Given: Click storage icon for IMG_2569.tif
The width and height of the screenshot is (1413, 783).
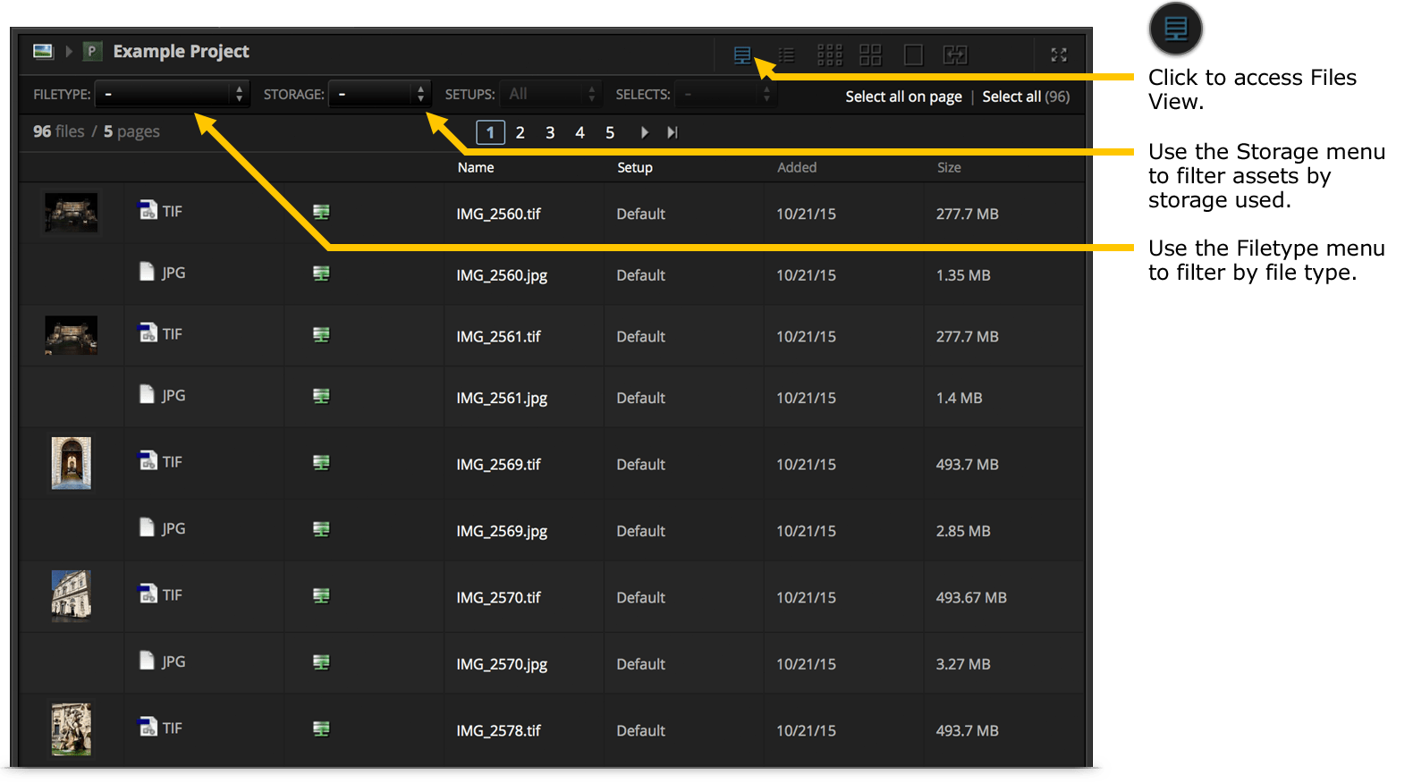Looking at the screenshot, I should [x=321, y=462].
